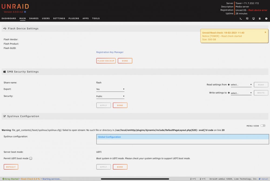
Task: Go to the Dashboard tab
Action: 9,18
